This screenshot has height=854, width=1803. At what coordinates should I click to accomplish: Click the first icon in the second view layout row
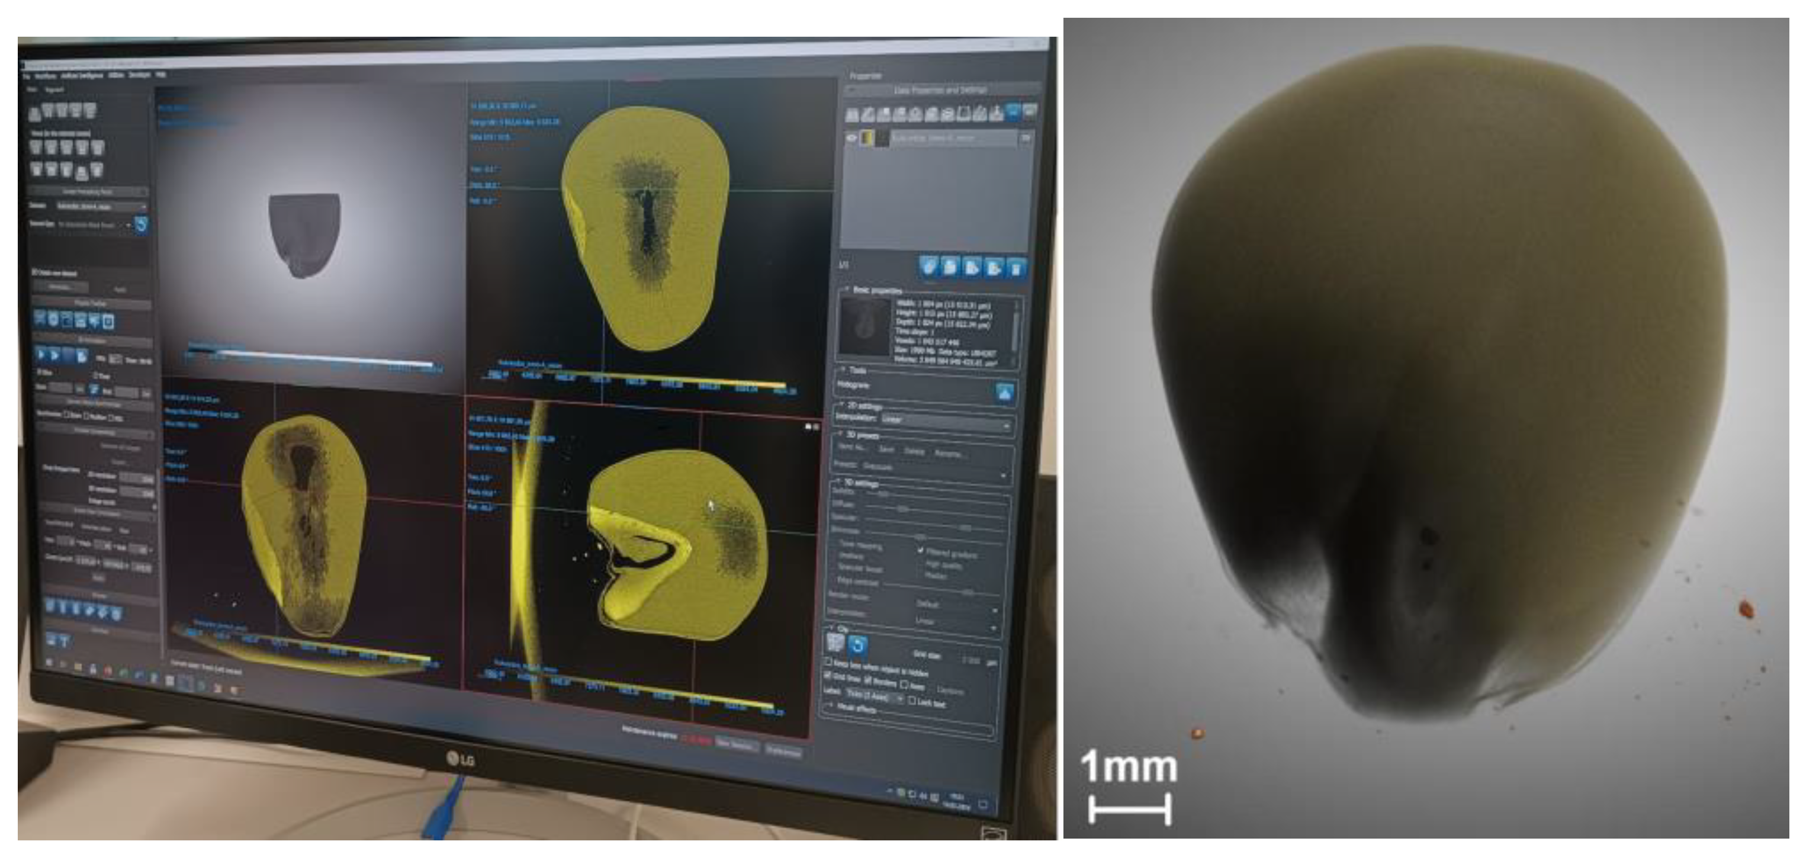(x=36, y=147)
